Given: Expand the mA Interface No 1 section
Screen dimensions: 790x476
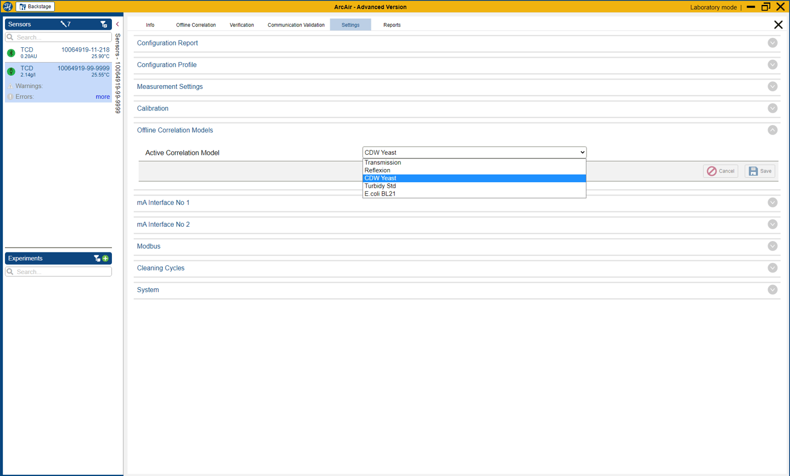Looking at the screenshot, I should pos(772,203).
